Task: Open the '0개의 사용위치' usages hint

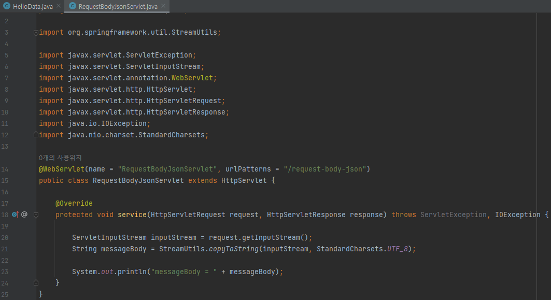Action: [60, 158]
